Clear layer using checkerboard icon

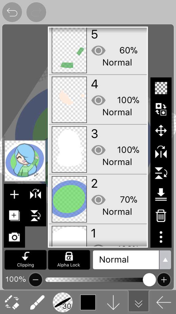pos(161,88)
